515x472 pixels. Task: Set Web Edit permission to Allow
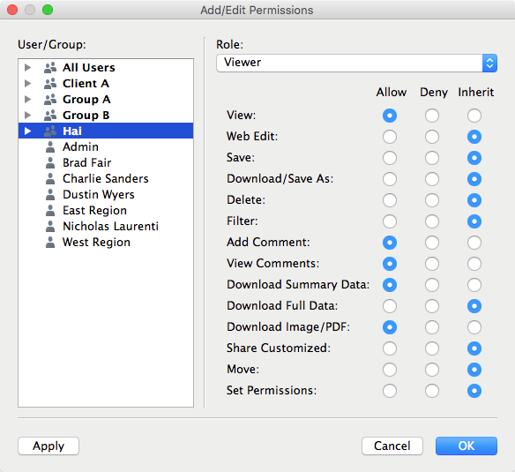[390, 137]
